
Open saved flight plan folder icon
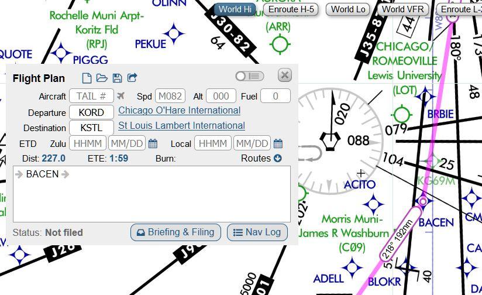pyautogui.click(x=102, y=78)
